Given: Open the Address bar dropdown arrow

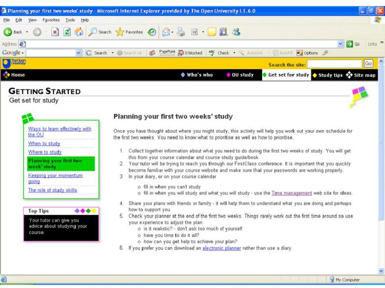Looking at the screenshot, I should point(340,44).
